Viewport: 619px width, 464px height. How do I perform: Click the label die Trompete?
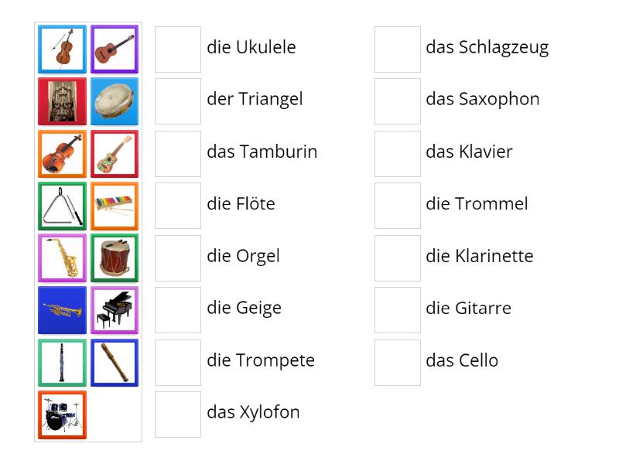pos(260,360)
